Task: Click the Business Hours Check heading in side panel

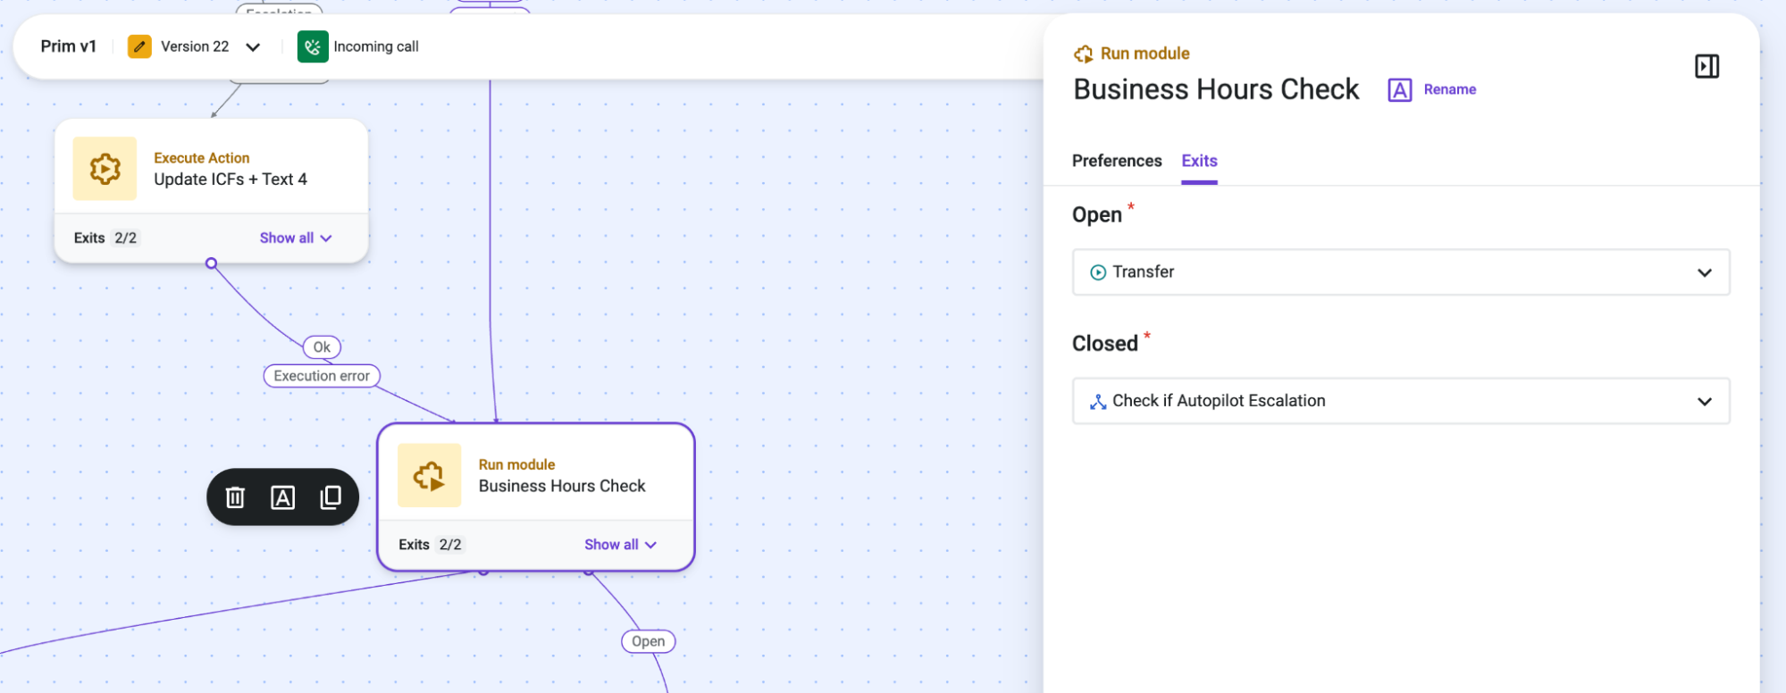Action: click(1216, 89)
